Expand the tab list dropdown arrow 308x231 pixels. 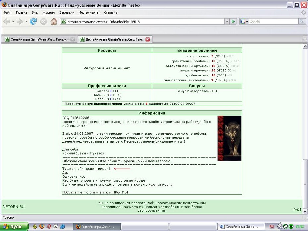click(305, 39)
